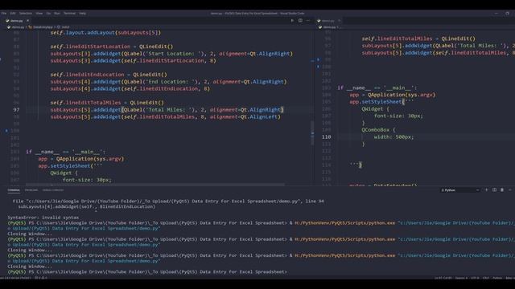515x289 pixels.
Task: Click line number 110 in right editor
Action: (x=327, y=137)
